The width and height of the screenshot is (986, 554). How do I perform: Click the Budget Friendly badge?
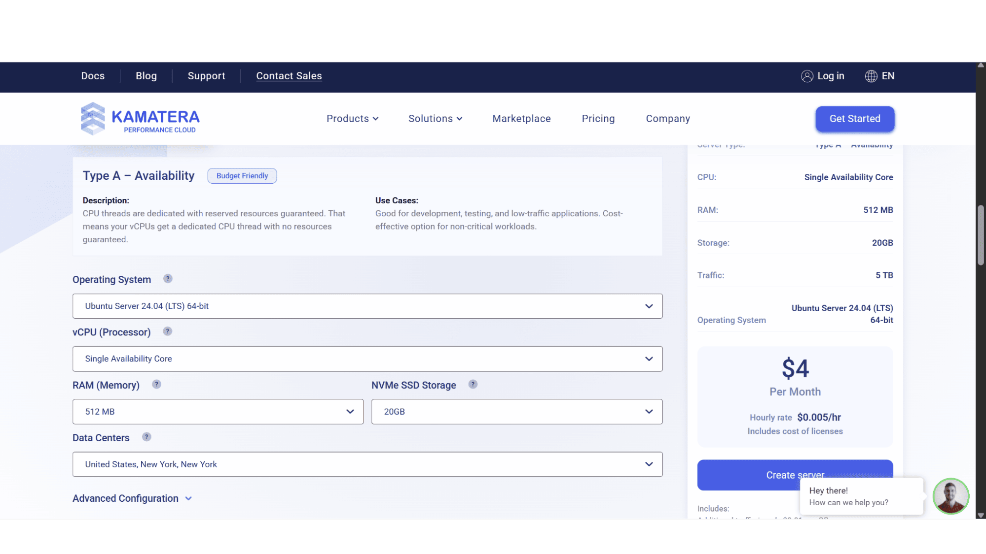(x=242, y=176)
